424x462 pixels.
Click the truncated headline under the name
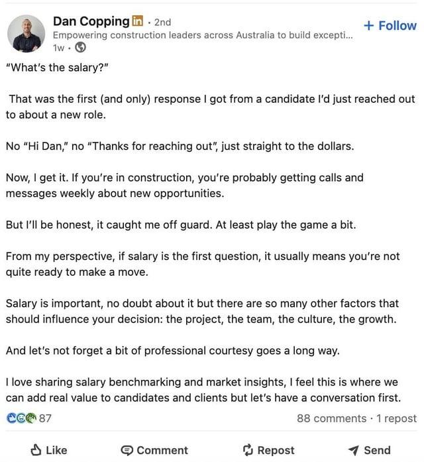202,35
